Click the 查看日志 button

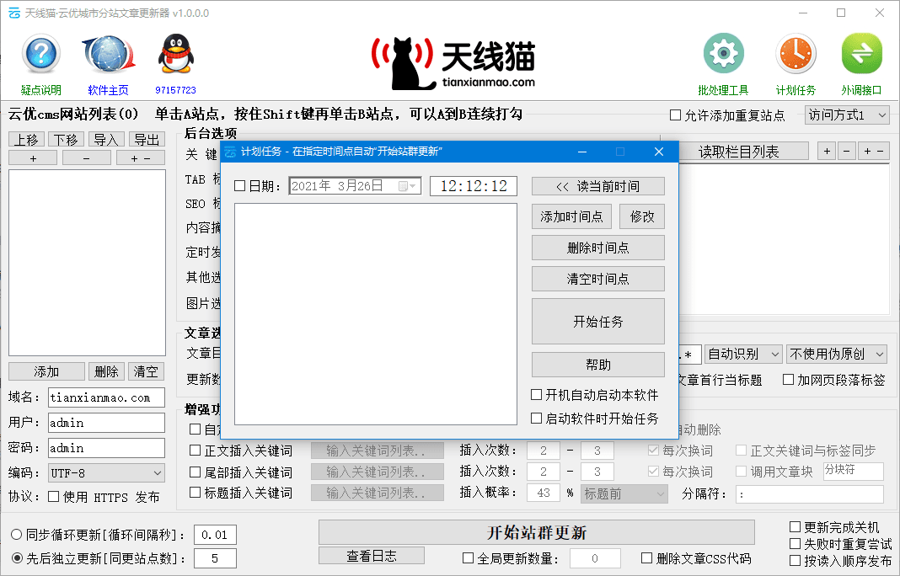(x=372, y=555)
